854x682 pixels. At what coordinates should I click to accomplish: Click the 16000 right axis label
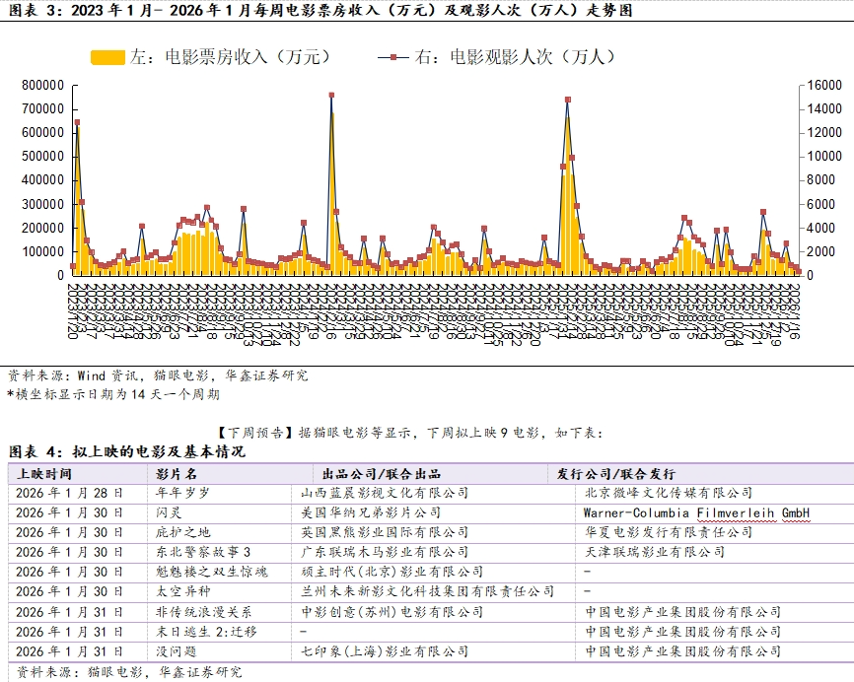(823, 85)
